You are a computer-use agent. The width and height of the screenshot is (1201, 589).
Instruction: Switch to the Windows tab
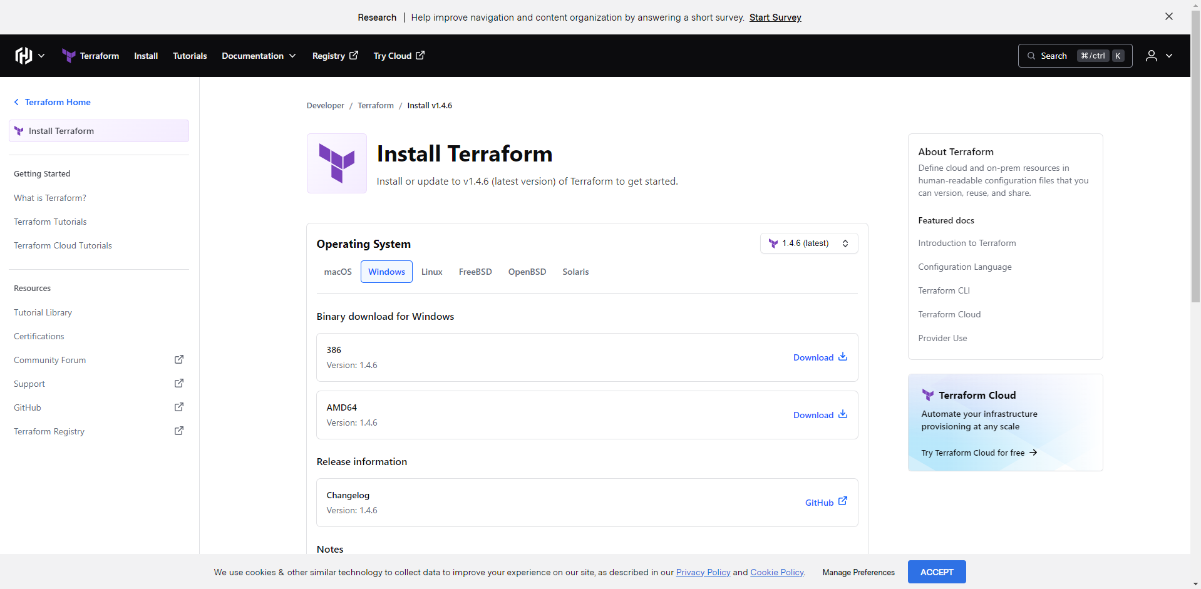pyautogui.click(x=386, y=272)
